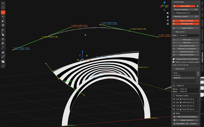This screenshot has height=127, width=204.
Task: Click the New curve button
Action: pyautogui.click(x=186, y=39)
